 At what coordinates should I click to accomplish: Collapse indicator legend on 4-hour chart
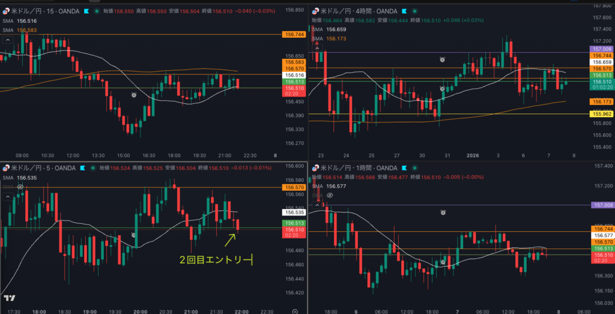[318, 49]
